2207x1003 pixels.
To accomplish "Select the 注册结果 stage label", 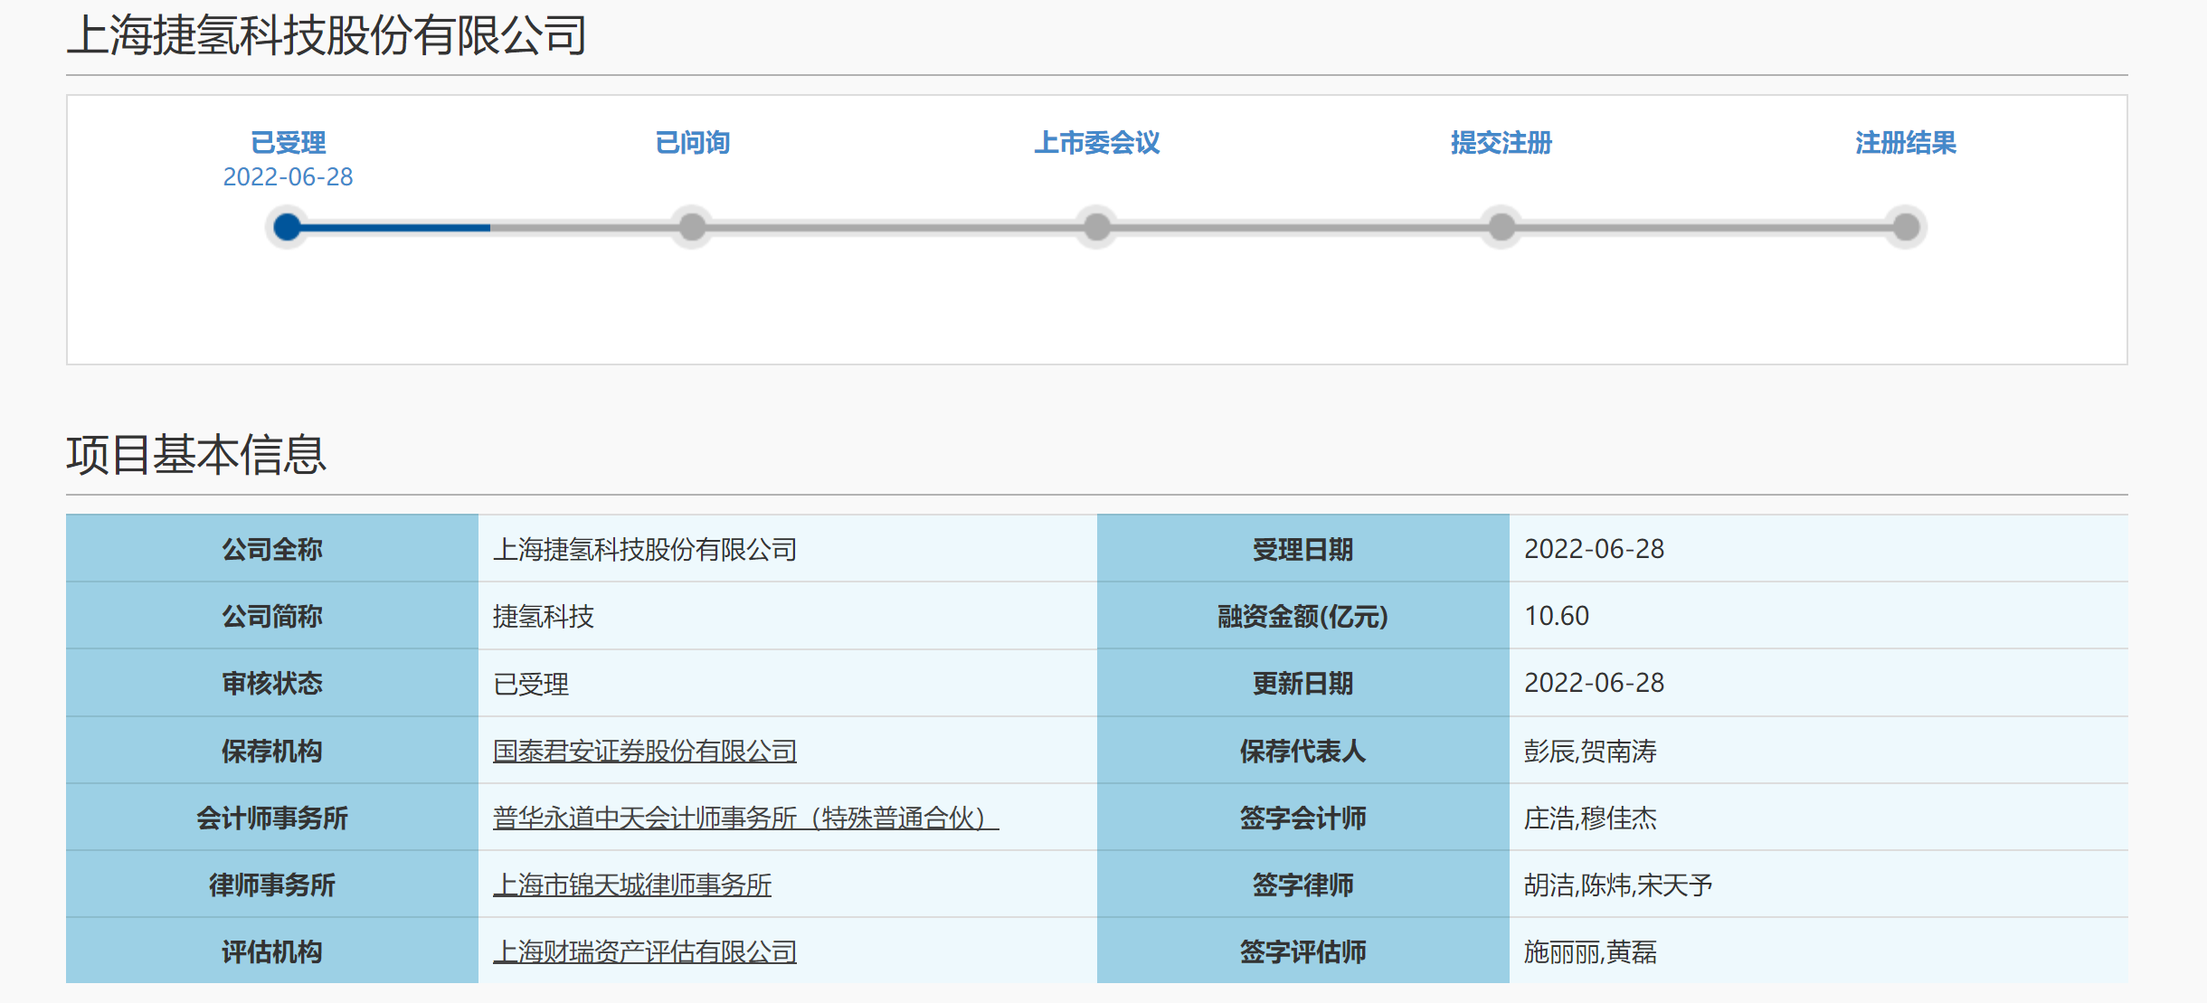I will (x=1906, y=143).
